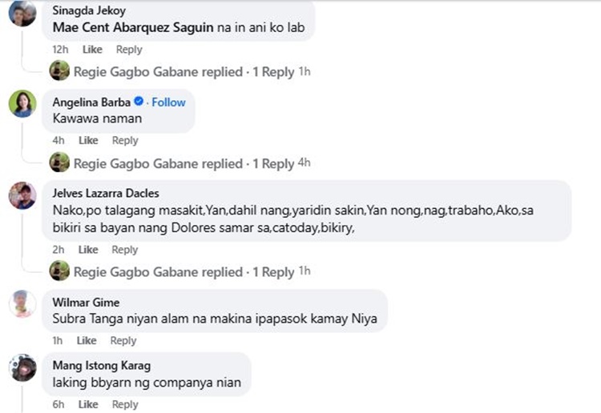
Task: Open tagged profile Mae Cent Abarquez Saguin
Action: [x=133, y=27]
